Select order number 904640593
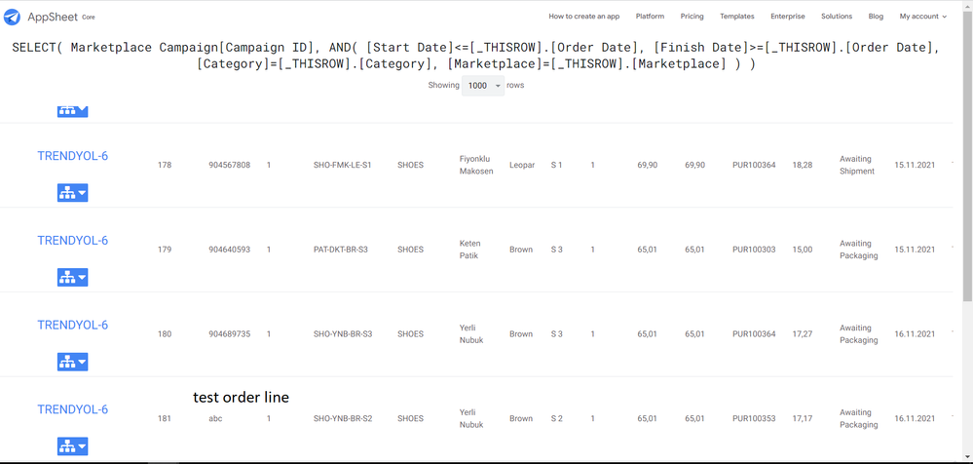 pos(230,250)
